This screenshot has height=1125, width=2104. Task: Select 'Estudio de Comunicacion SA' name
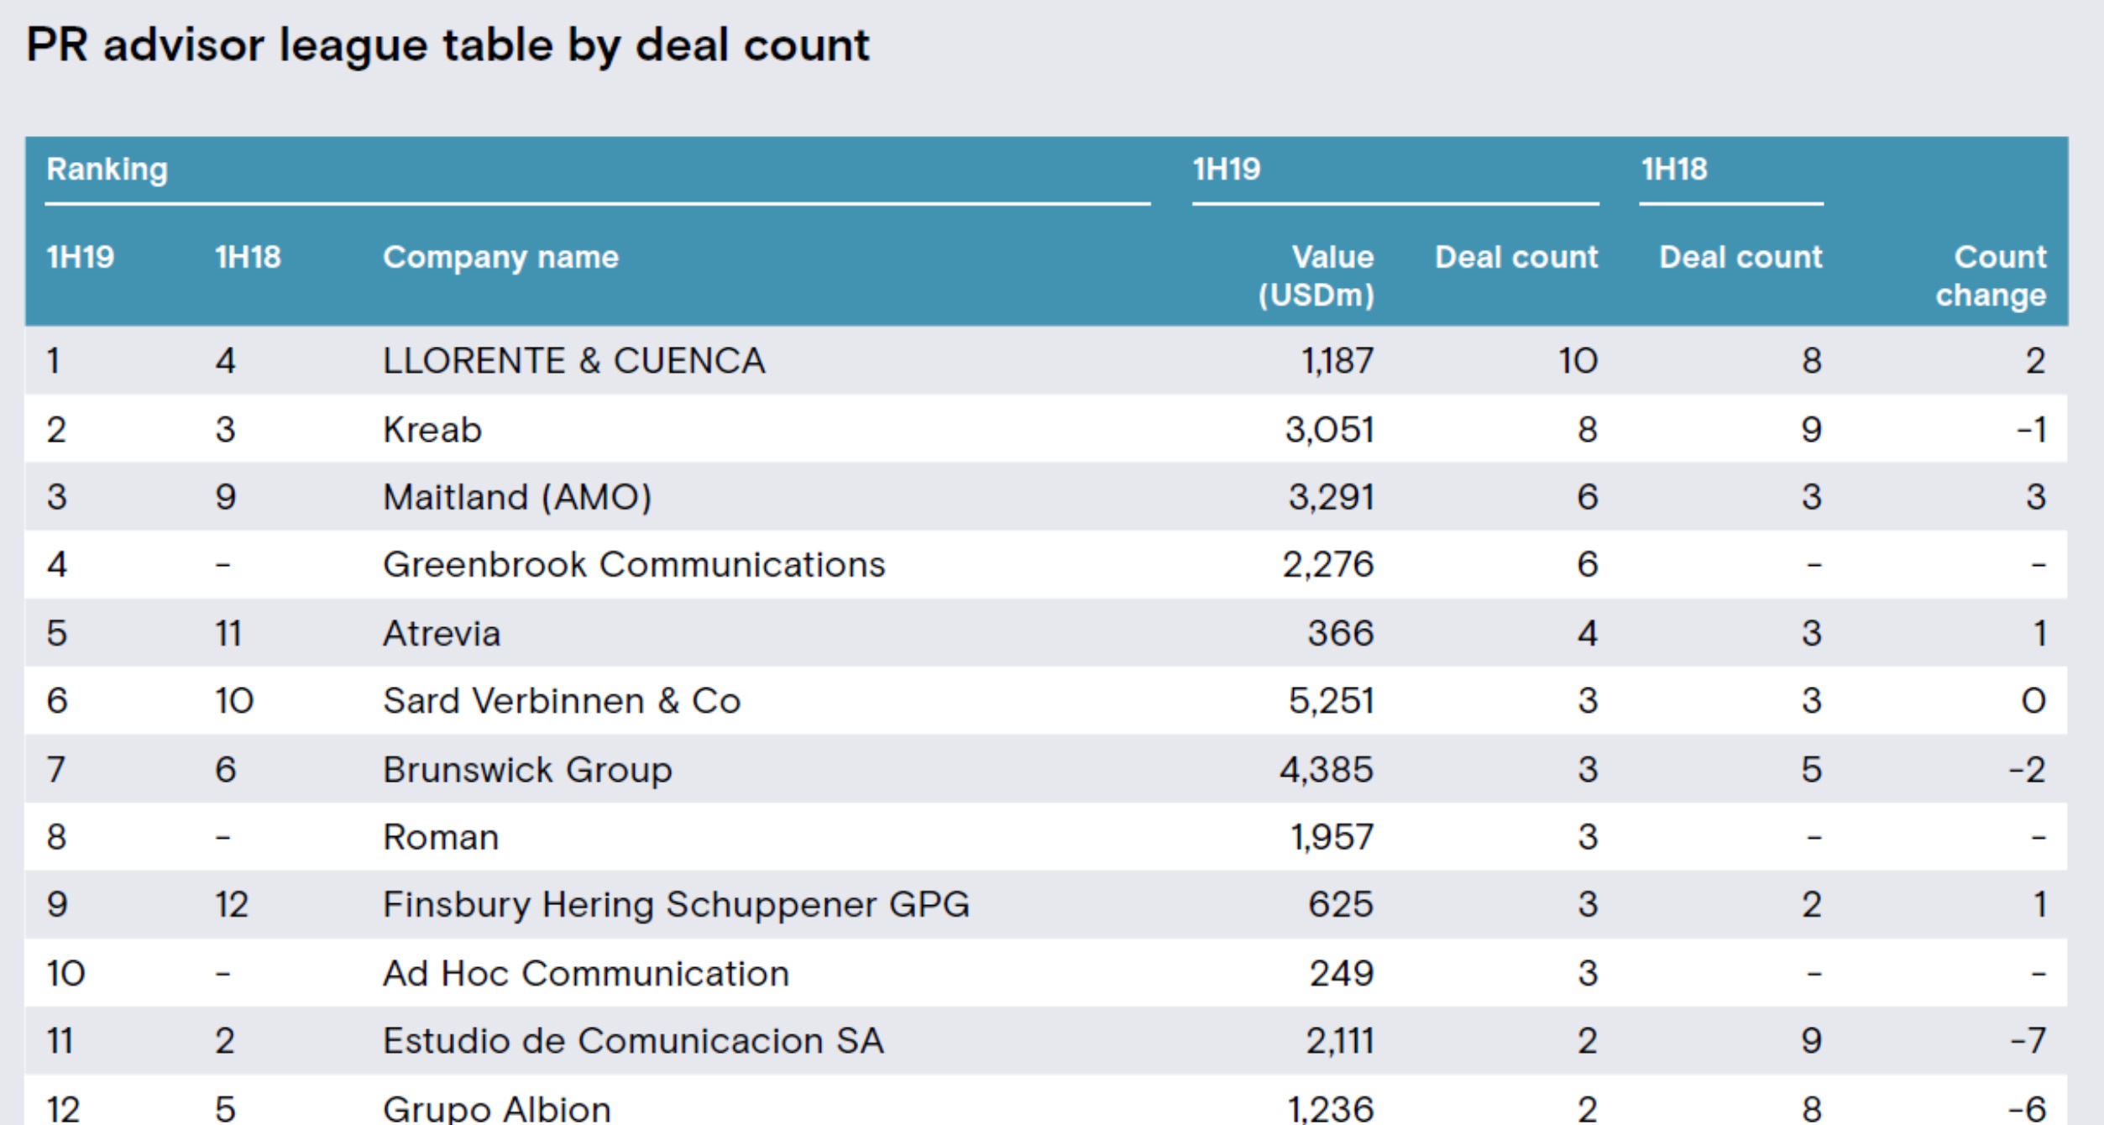click(x=633, y=1041)
